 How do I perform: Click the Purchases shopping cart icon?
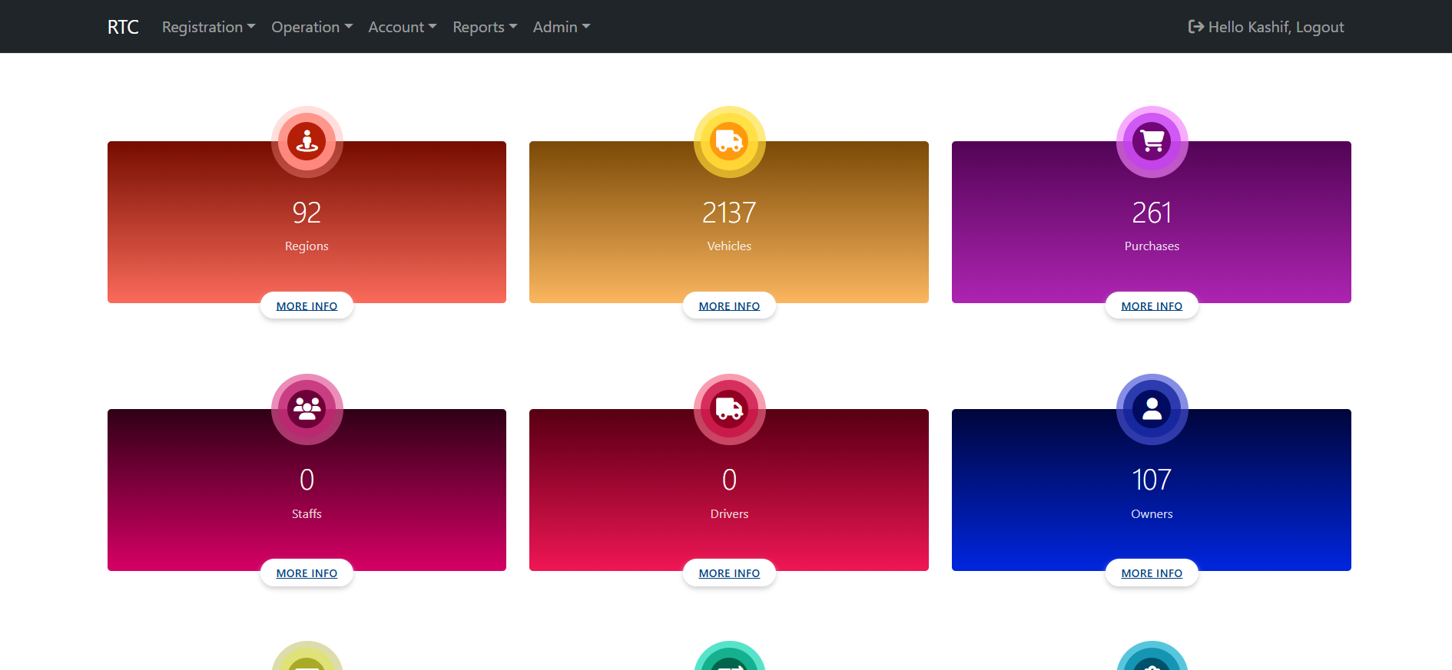coord(1152,141)
